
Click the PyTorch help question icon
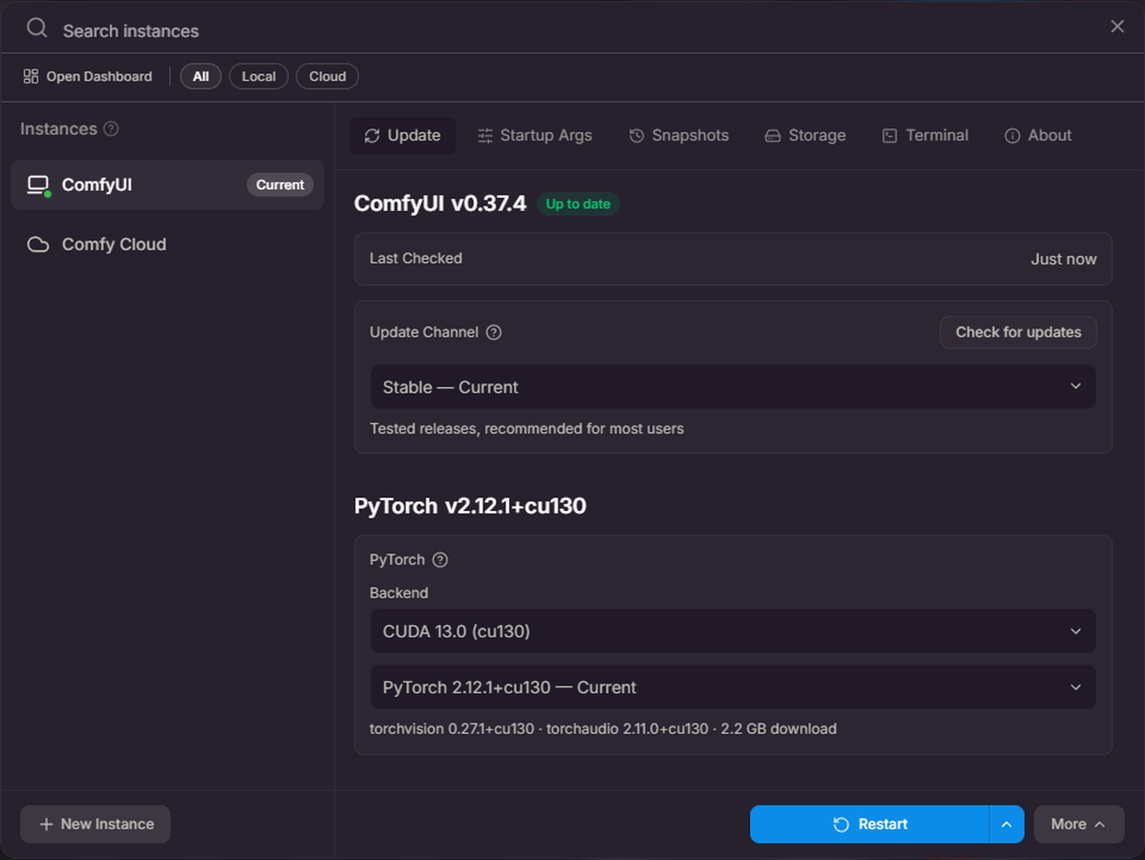click(440, 560)
